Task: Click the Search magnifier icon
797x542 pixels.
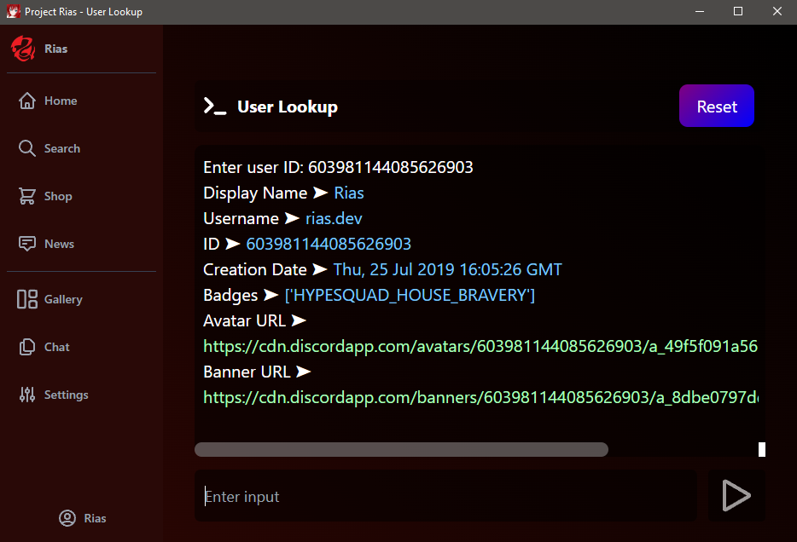Action: 27,148
